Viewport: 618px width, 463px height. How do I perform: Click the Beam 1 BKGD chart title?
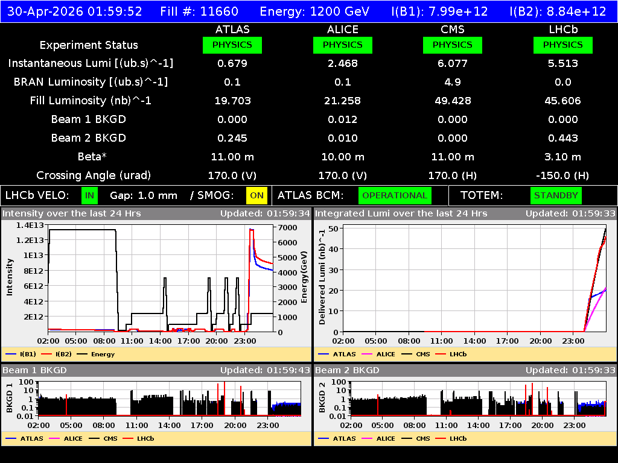pyautogui.click(x=34, y=370)
